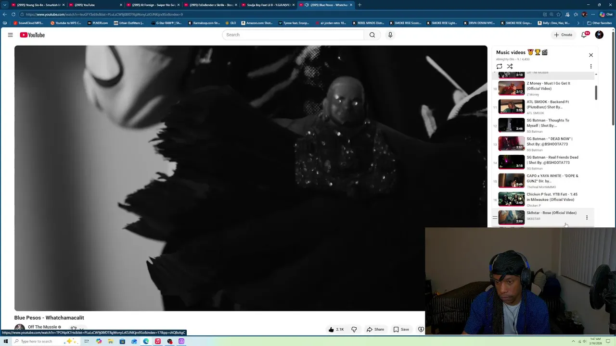This screenshot has width=616, height=346.
Task: Open Edge Copilot Chat button
Action: pos(605,14)
